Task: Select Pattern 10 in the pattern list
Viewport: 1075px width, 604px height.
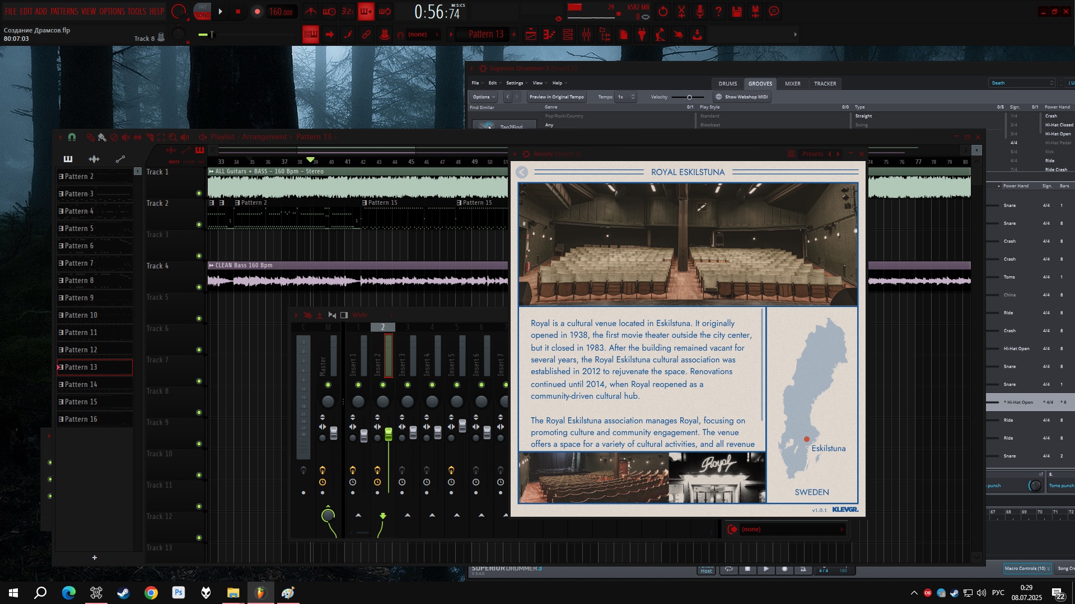Action: tap(81, 315)
